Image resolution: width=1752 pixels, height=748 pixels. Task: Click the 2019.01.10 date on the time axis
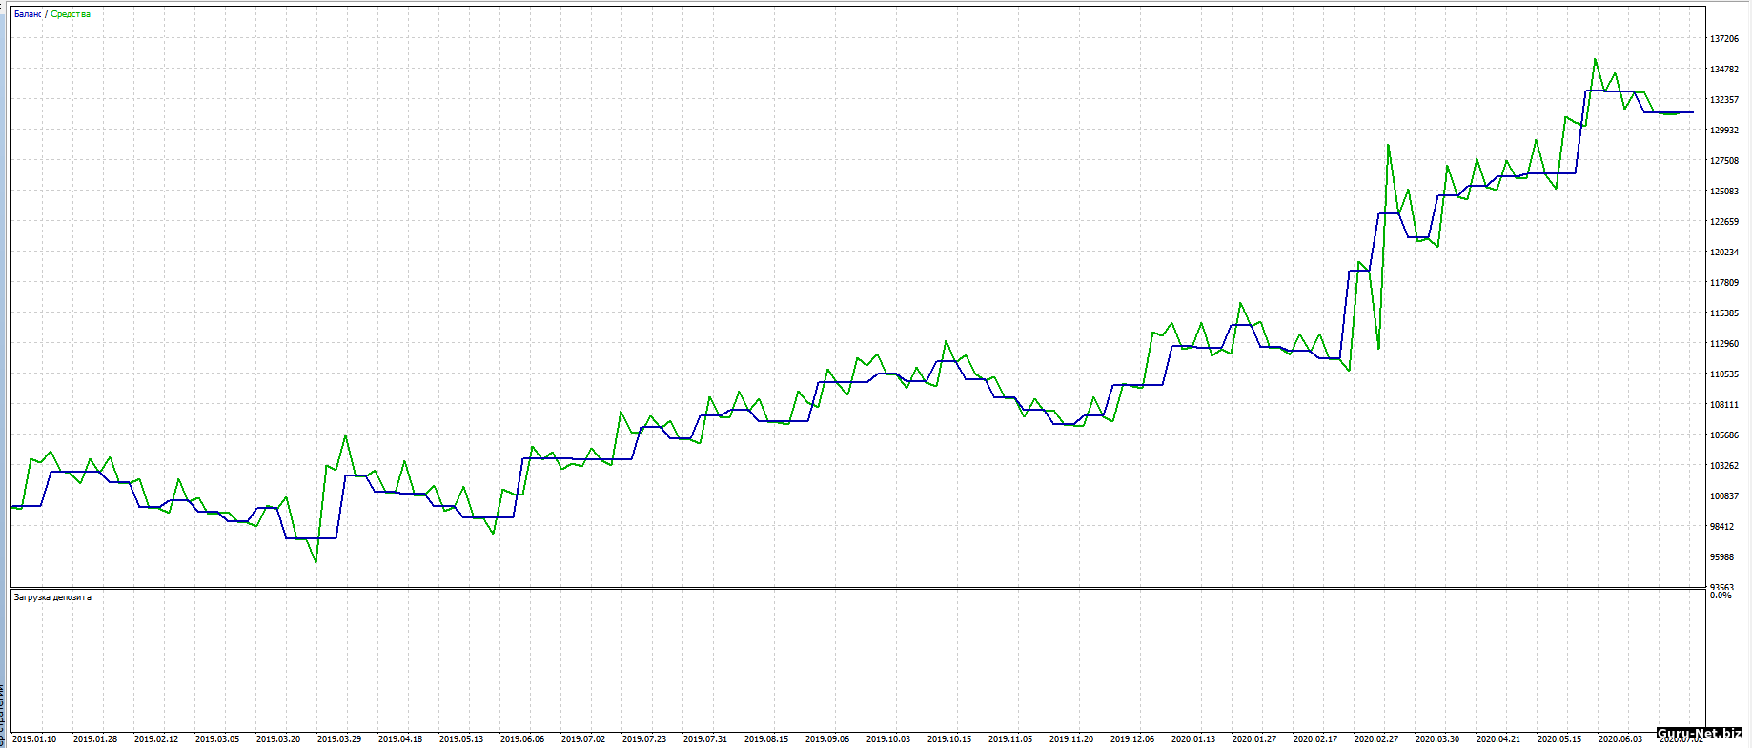click(x=34, y=739)
